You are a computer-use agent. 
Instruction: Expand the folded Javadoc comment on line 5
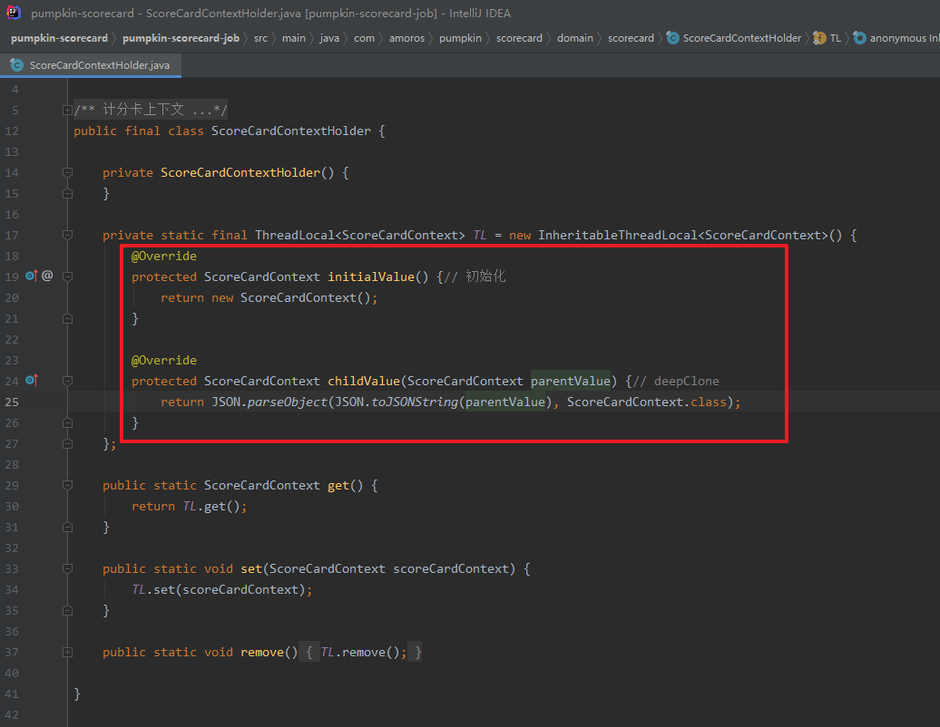(x=67, y=111)
